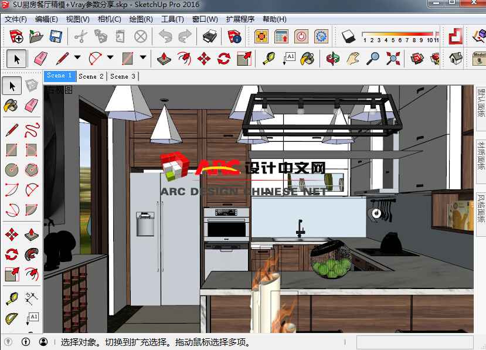486x350 pixels.
Task: Click the sign-in user icon in status bar
Action: click(43, 342)
